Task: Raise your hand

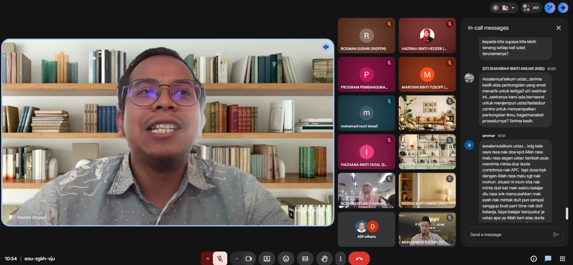Action: click(x=324, y=259)
